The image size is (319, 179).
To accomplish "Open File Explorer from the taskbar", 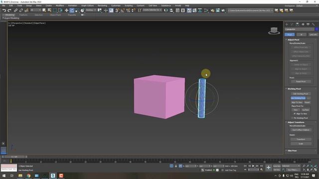I will [20, 176].
